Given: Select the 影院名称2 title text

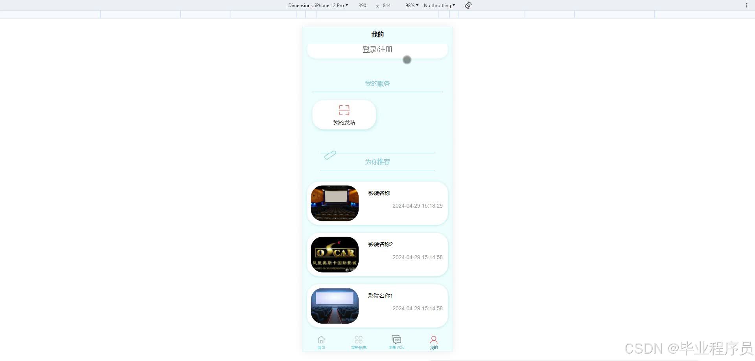Looking at the screenshot, I should [380, 244].
